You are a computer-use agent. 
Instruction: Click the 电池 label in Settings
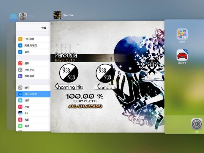pos(27,126)
